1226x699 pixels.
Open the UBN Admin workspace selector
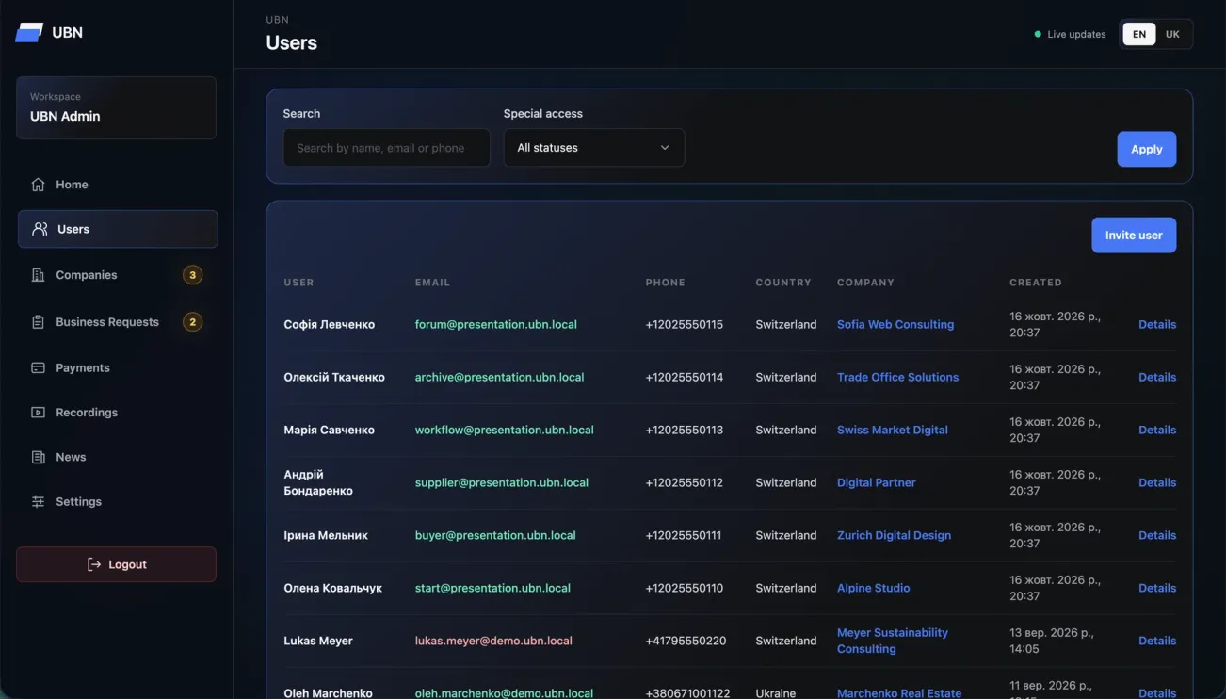click(116, 107)
